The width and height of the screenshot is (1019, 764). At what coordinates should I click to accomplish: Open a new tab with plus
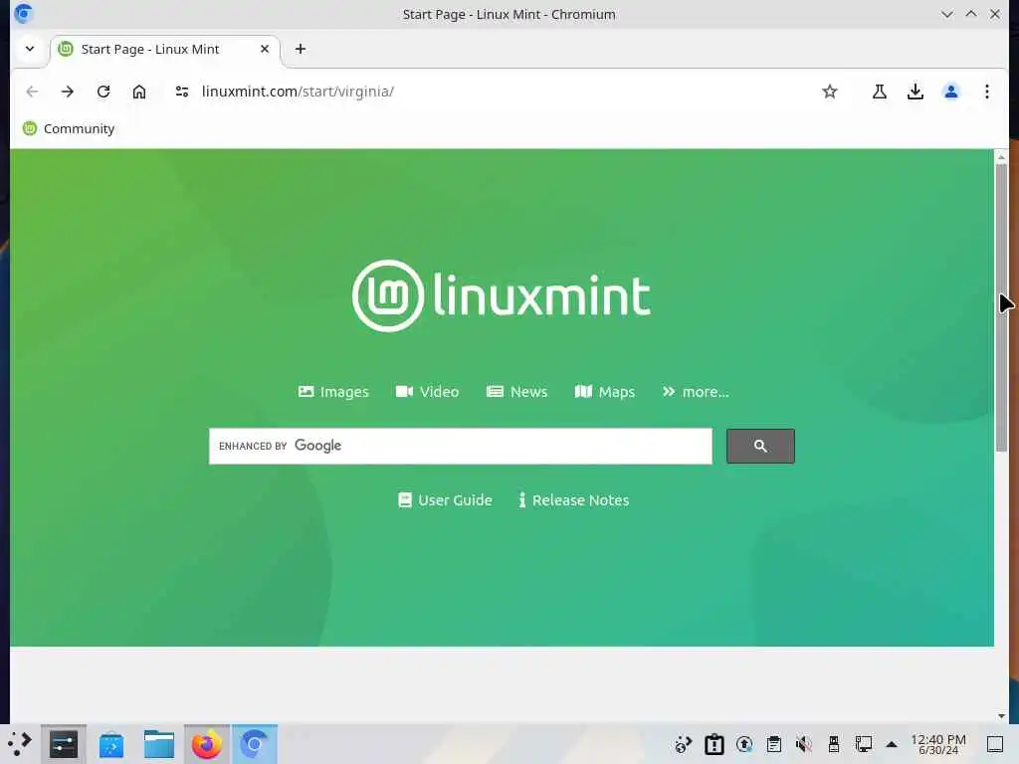[x=301, y=49]
